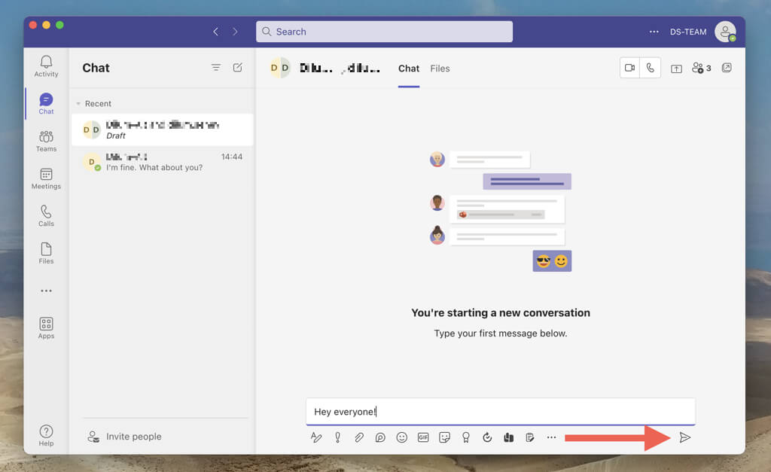The width and height of the screenshot is (771, 472).
Task: Open the group chat marked Draft
Action: point(163,129)
